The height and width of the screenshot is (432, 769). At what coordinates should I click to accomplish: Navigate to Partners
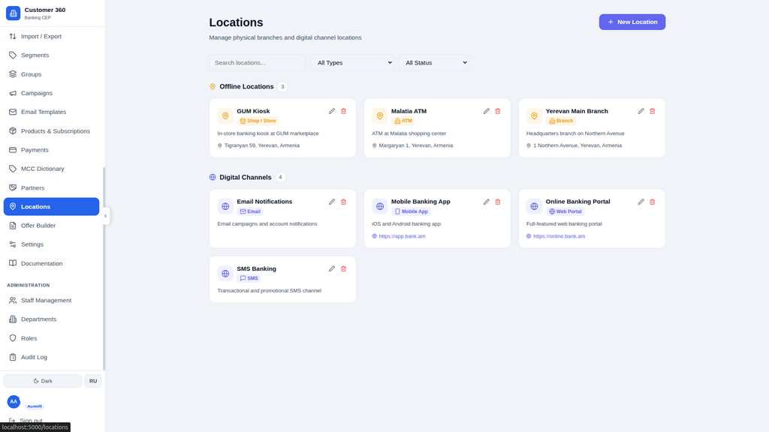tap(52, 188)
